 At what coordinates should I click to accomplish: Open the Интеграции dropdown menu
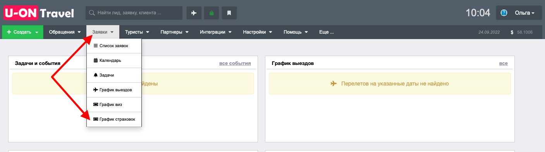[x=216, y=32]
